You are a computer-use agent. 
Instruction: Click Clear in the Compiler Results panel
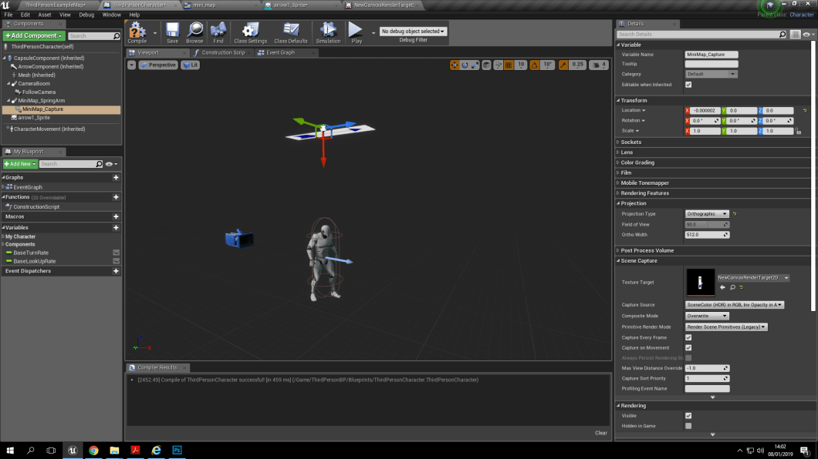click(x=601, y=432)
